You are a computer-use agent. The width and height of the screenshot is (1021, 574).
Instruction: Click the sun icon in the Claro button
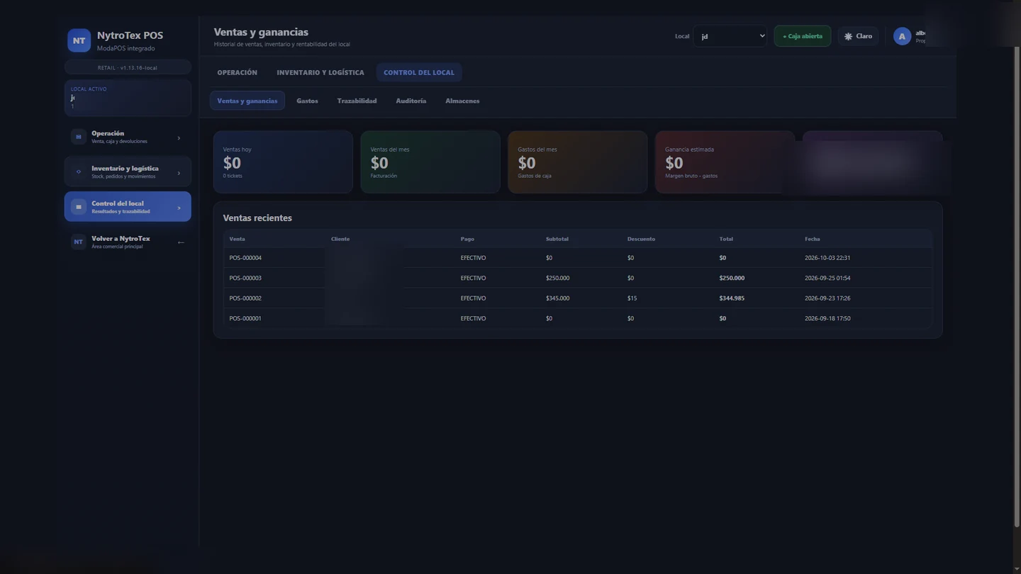click(x=848, y=36)
